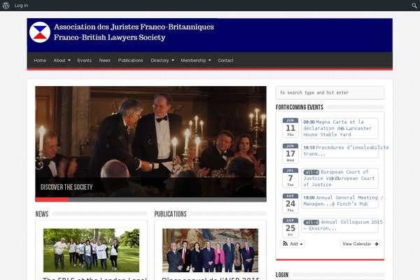The height and width of the screenshot is (280, 420).
Task: Click the RSS feed icon beside Add
Action: (286, 244)
